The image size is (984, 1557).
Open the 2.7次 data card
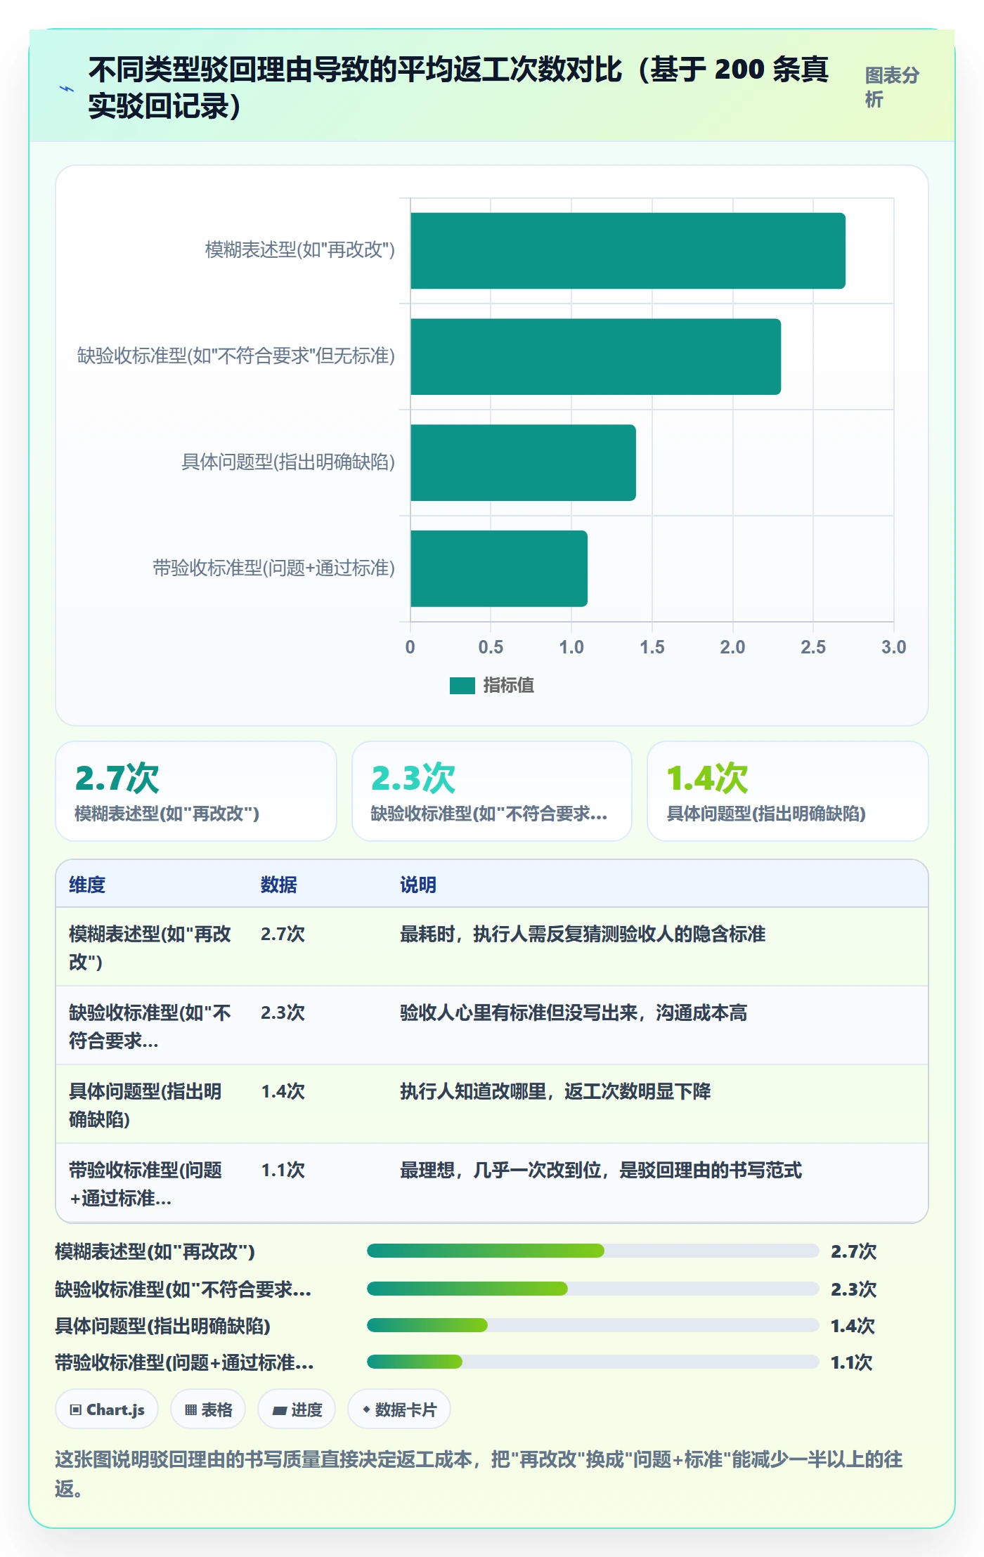pyautogui.click(x=196, y=791)
